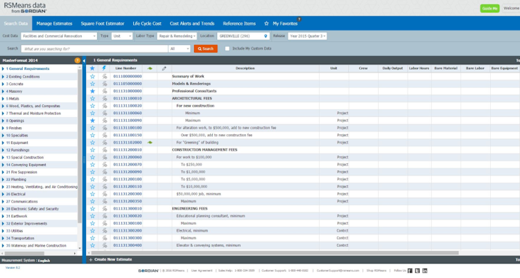Click quick-add bolt icon for Summary of Work
This screenshot has height=278, width=520.
pyautogui.click(x=105, y=77)
